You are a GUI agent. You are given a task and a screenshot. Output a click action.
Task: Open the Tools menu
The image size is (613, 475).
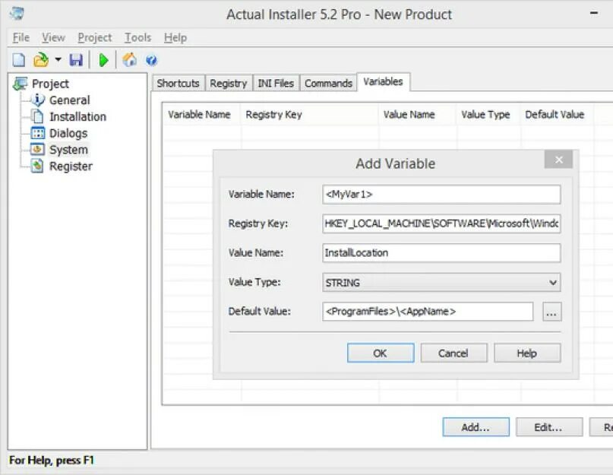coord(137,37)
